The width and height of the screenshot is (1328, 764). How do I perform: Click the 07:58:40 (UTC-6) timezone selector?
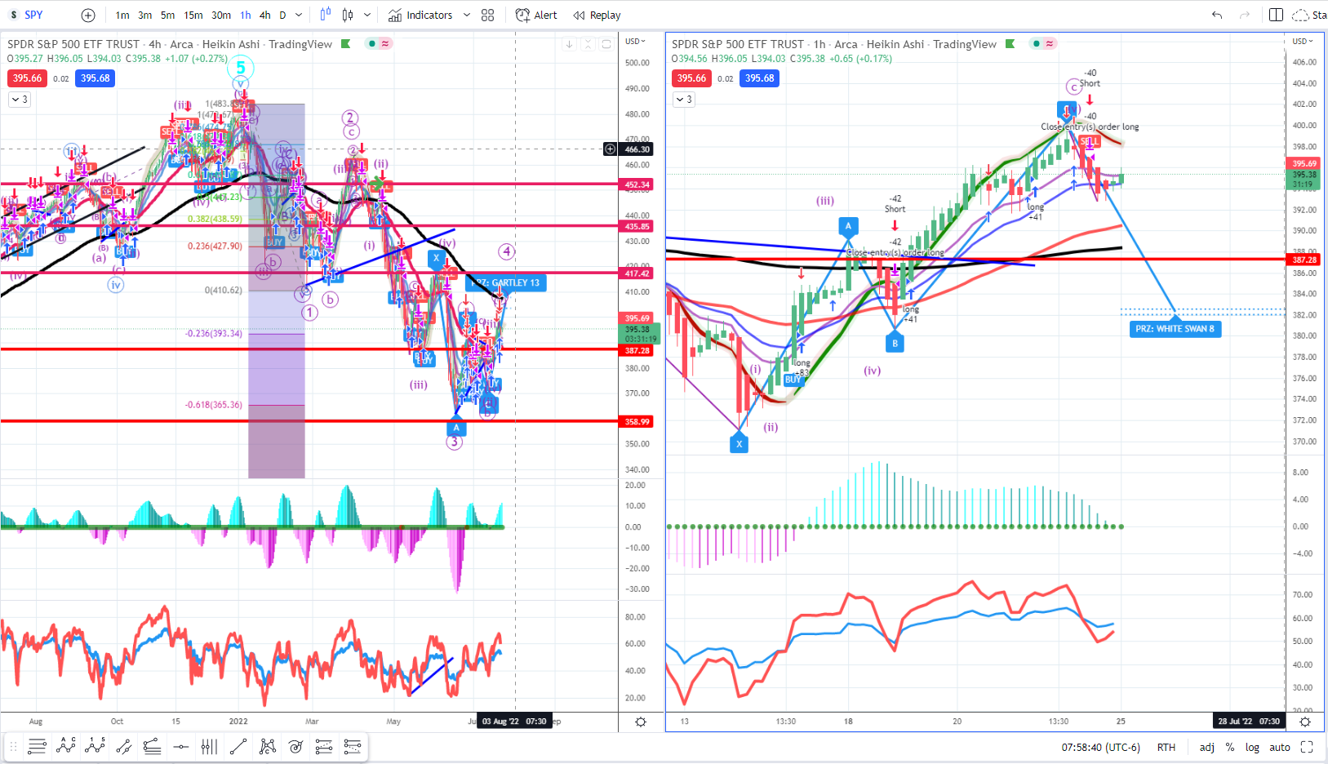click(x=1100, y=747)
